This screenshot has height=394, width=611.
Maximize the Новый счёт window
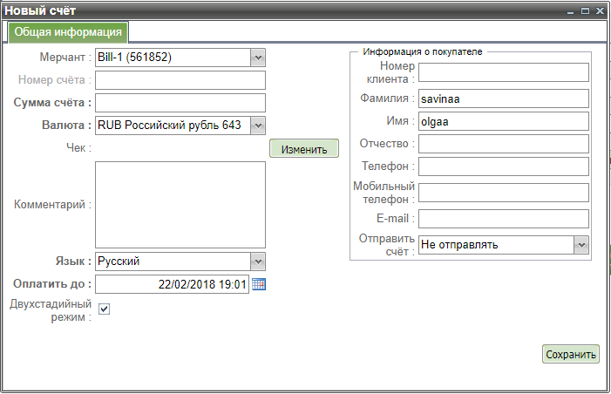585,10
